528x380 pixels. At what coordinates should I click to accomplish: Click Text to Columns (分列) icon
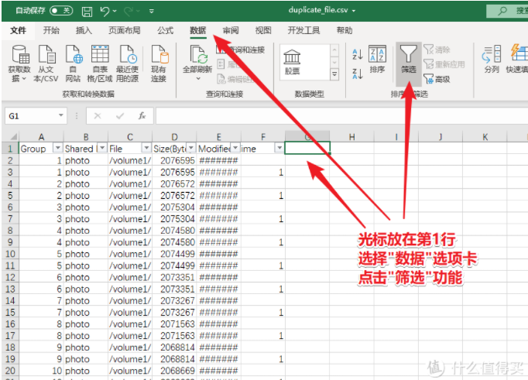click(x=491, y=59)
